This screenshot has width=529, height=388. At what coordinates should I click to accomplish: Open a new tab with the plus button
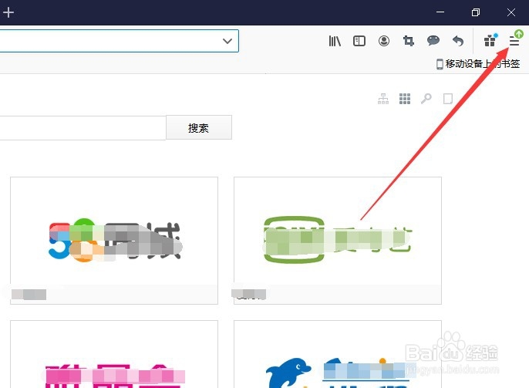tap(8, 12)
